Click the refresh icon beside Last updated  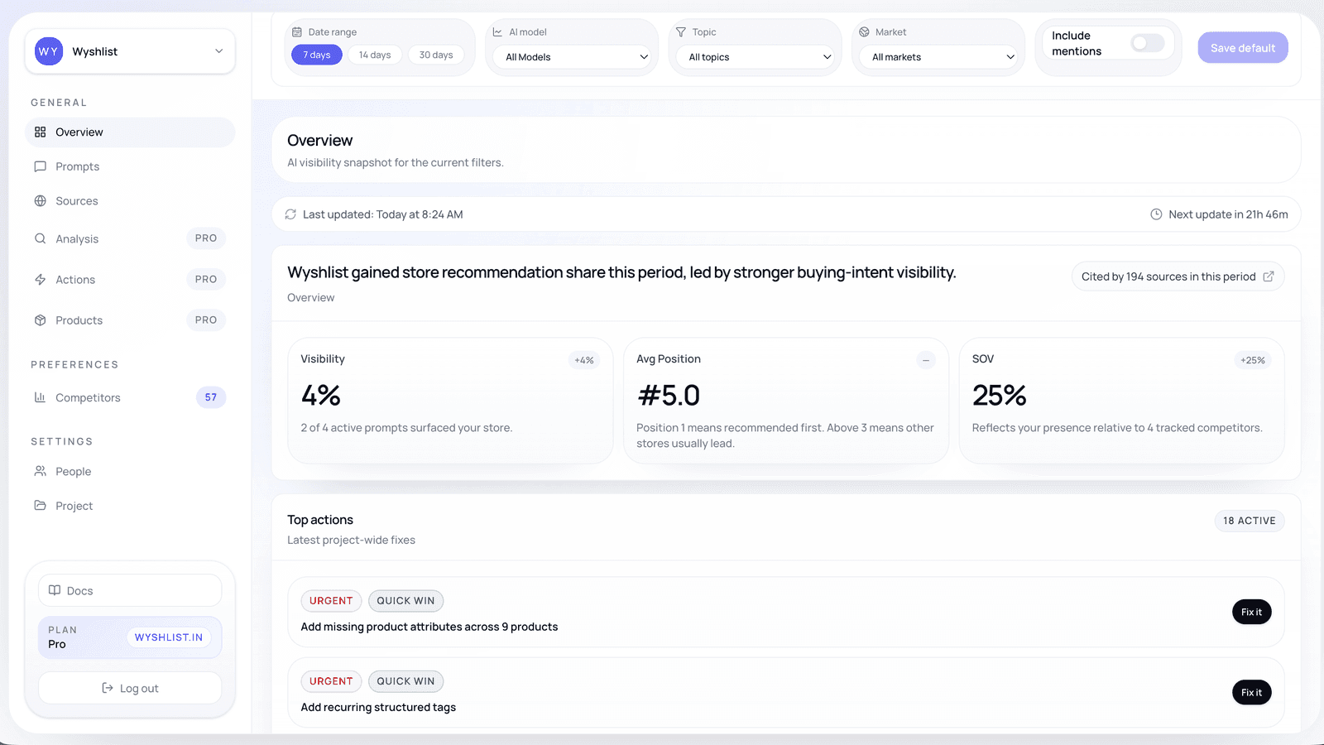click(290, 214)
